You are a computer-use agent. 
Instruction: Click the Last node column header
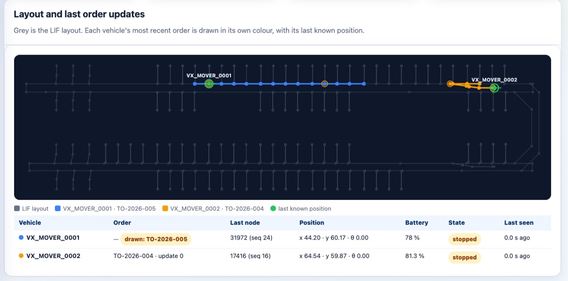[245, 222]
